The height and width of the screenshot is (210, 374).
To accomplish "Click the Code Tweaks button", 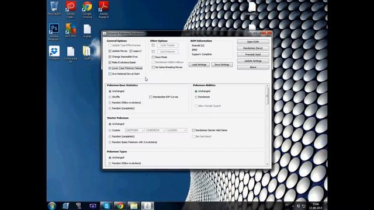I will click(x=168, y=45).
